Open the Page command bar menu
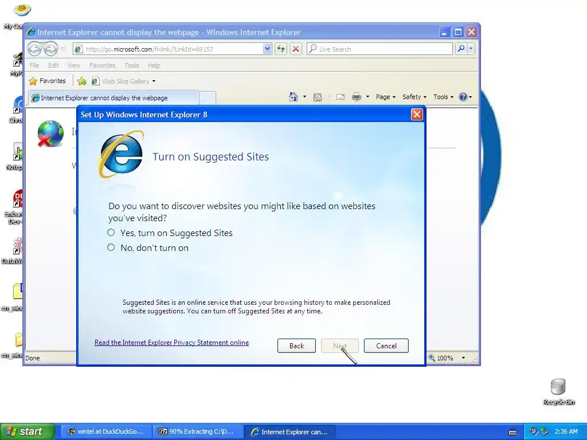Image resolution: width=587 pixels, height=440 pixels. point(386,97)
